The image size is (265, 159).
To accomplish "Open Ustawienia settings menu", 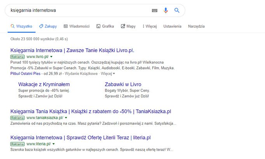I will coord(172,26).
